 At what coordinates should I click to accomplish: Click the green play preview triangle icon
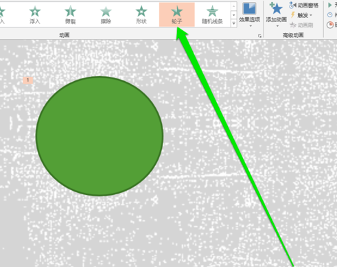[330, 5]
